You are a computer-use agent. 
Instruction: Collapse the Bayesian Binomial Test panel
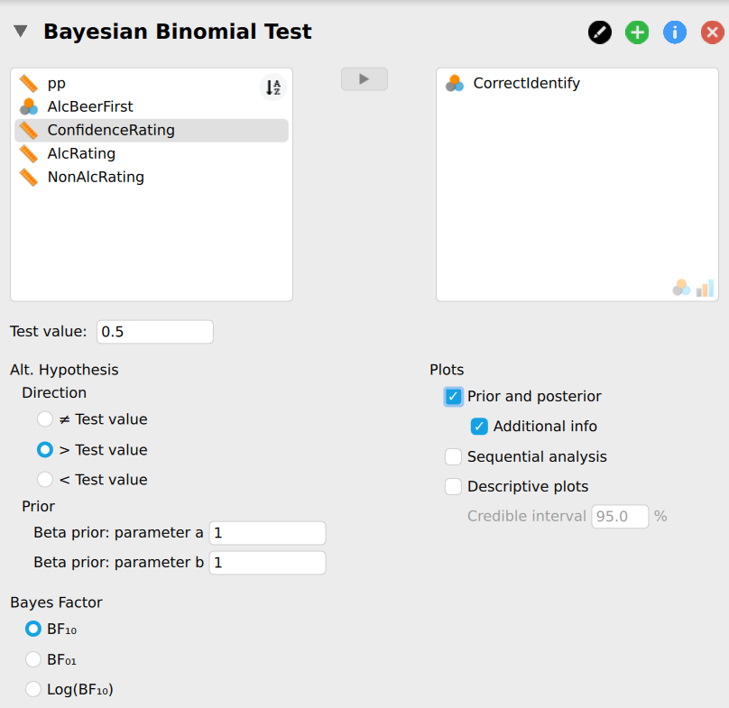pos(20,32)
